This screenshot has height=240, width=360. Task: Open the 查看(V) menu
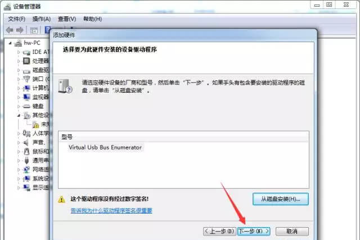click(67, 19)
